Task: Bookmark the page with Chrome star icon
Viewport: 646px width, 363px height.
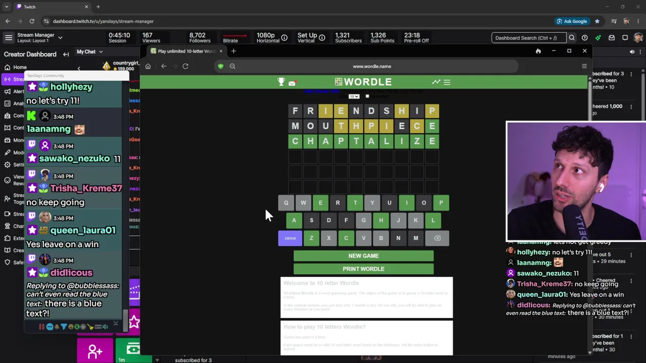Action: (597, 21)
